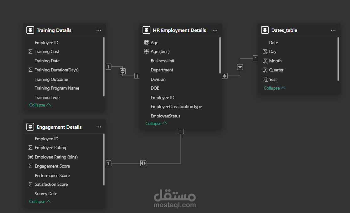The height and width of the screenshot is (213, 350).
Task: Open Dates_table more options menu
Action: (333, 30)
